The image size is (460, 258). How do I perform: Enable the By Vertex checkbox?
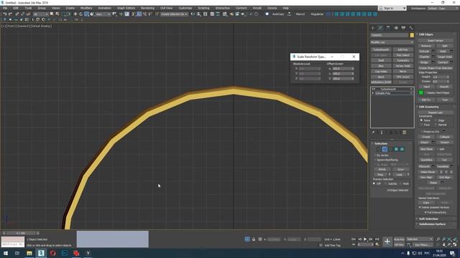click(x=375, y=156)
